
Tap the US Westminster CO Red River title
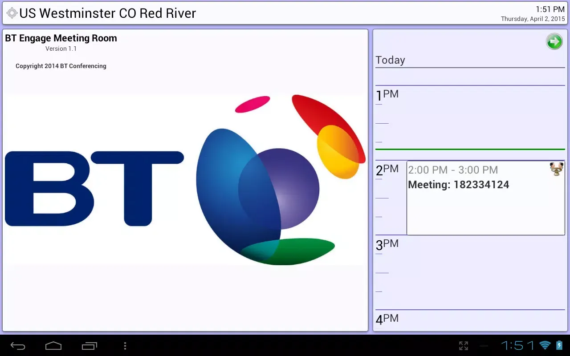108,13
